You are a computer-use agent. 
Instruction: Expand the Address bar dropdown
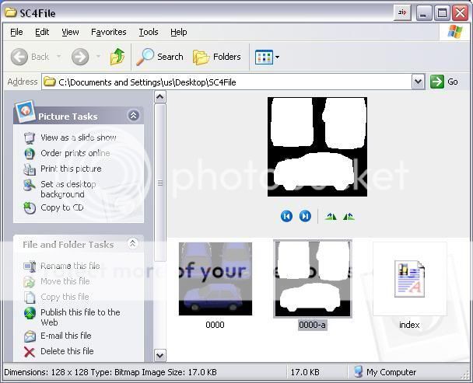418,82
